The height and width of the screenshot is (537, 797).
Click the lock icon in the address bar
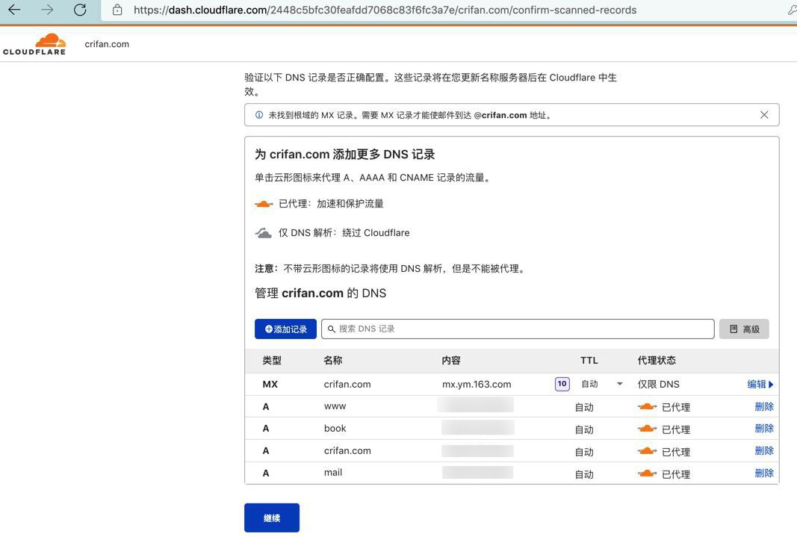117,10
